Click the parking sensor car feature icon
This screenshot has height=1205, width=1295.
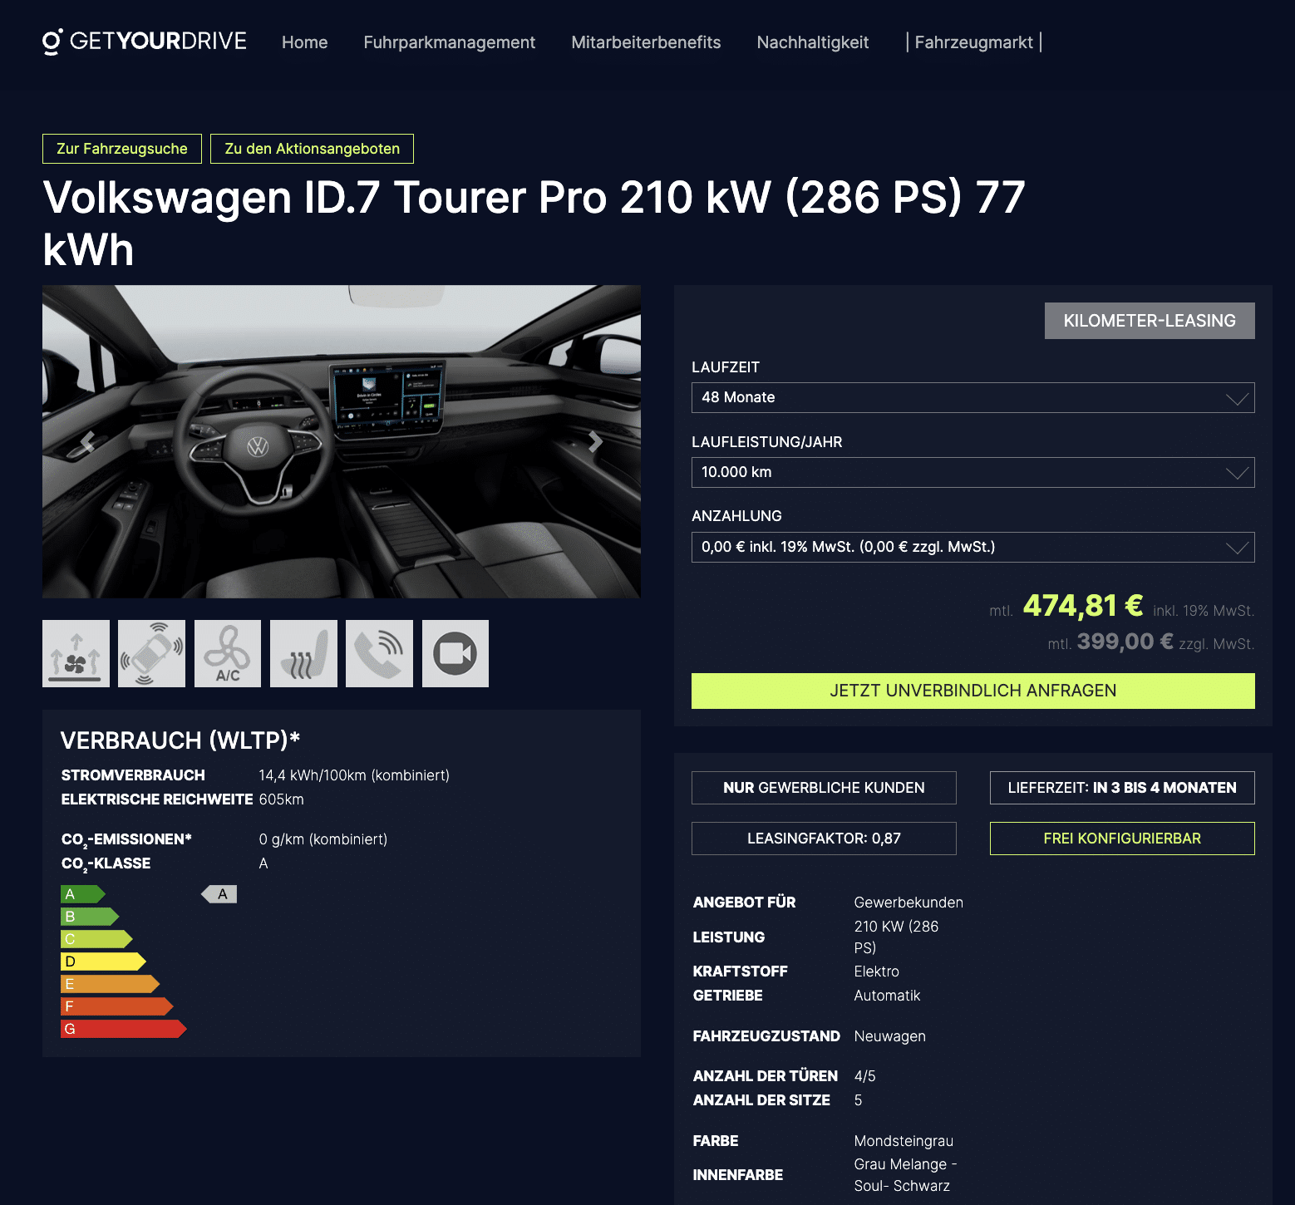[x=151, y=653]
